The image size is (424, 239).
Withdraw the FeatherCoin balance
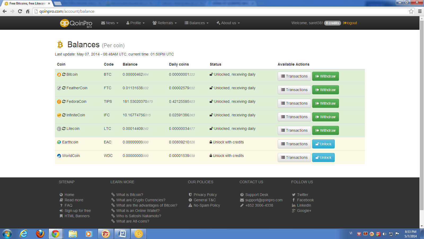coord(325,90)
